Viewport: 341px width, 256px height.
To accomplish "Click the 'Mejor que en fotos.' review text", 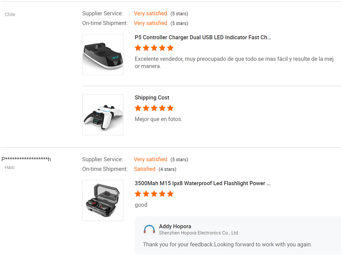I will pyautogui.click(x=158, y=119).
